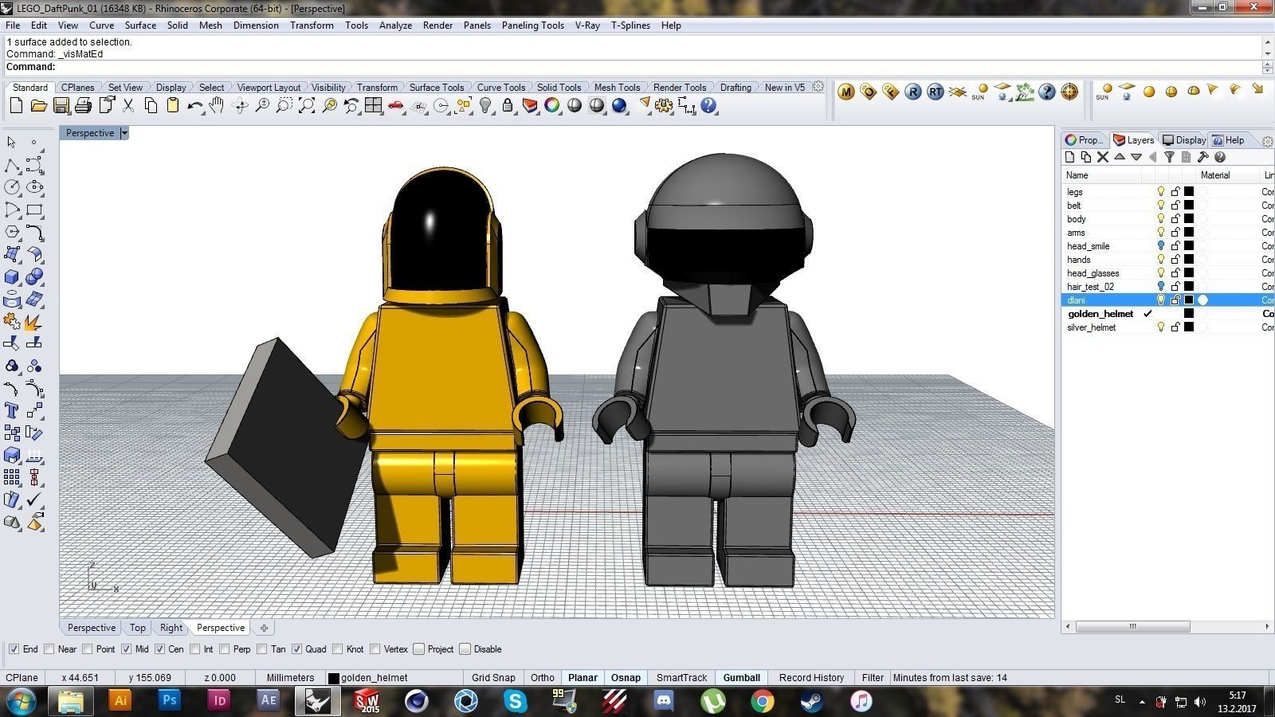The image size is (1275, 717).
Task: Open the toolbar tabs options gear icon
Action: [x=818, y=86]
